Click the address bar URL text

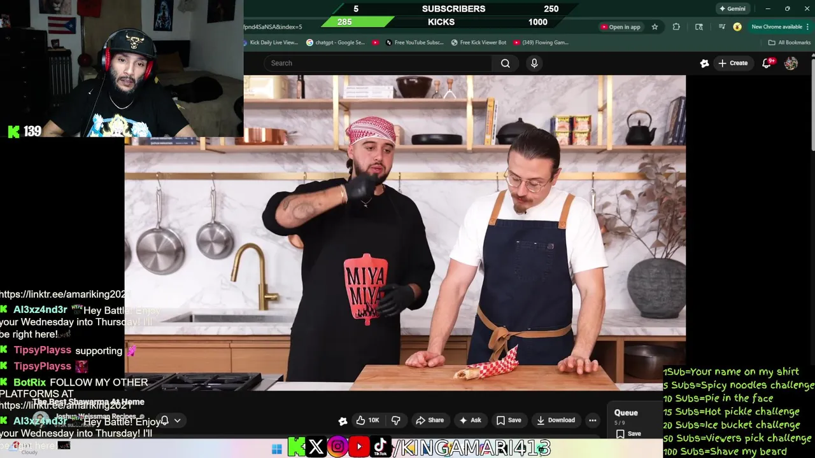click(x=273, y=27)
